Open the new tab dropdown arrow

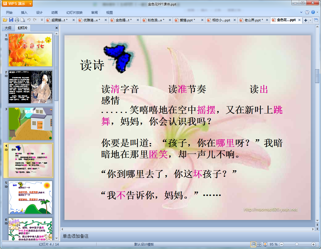click(x=310, y=20)
